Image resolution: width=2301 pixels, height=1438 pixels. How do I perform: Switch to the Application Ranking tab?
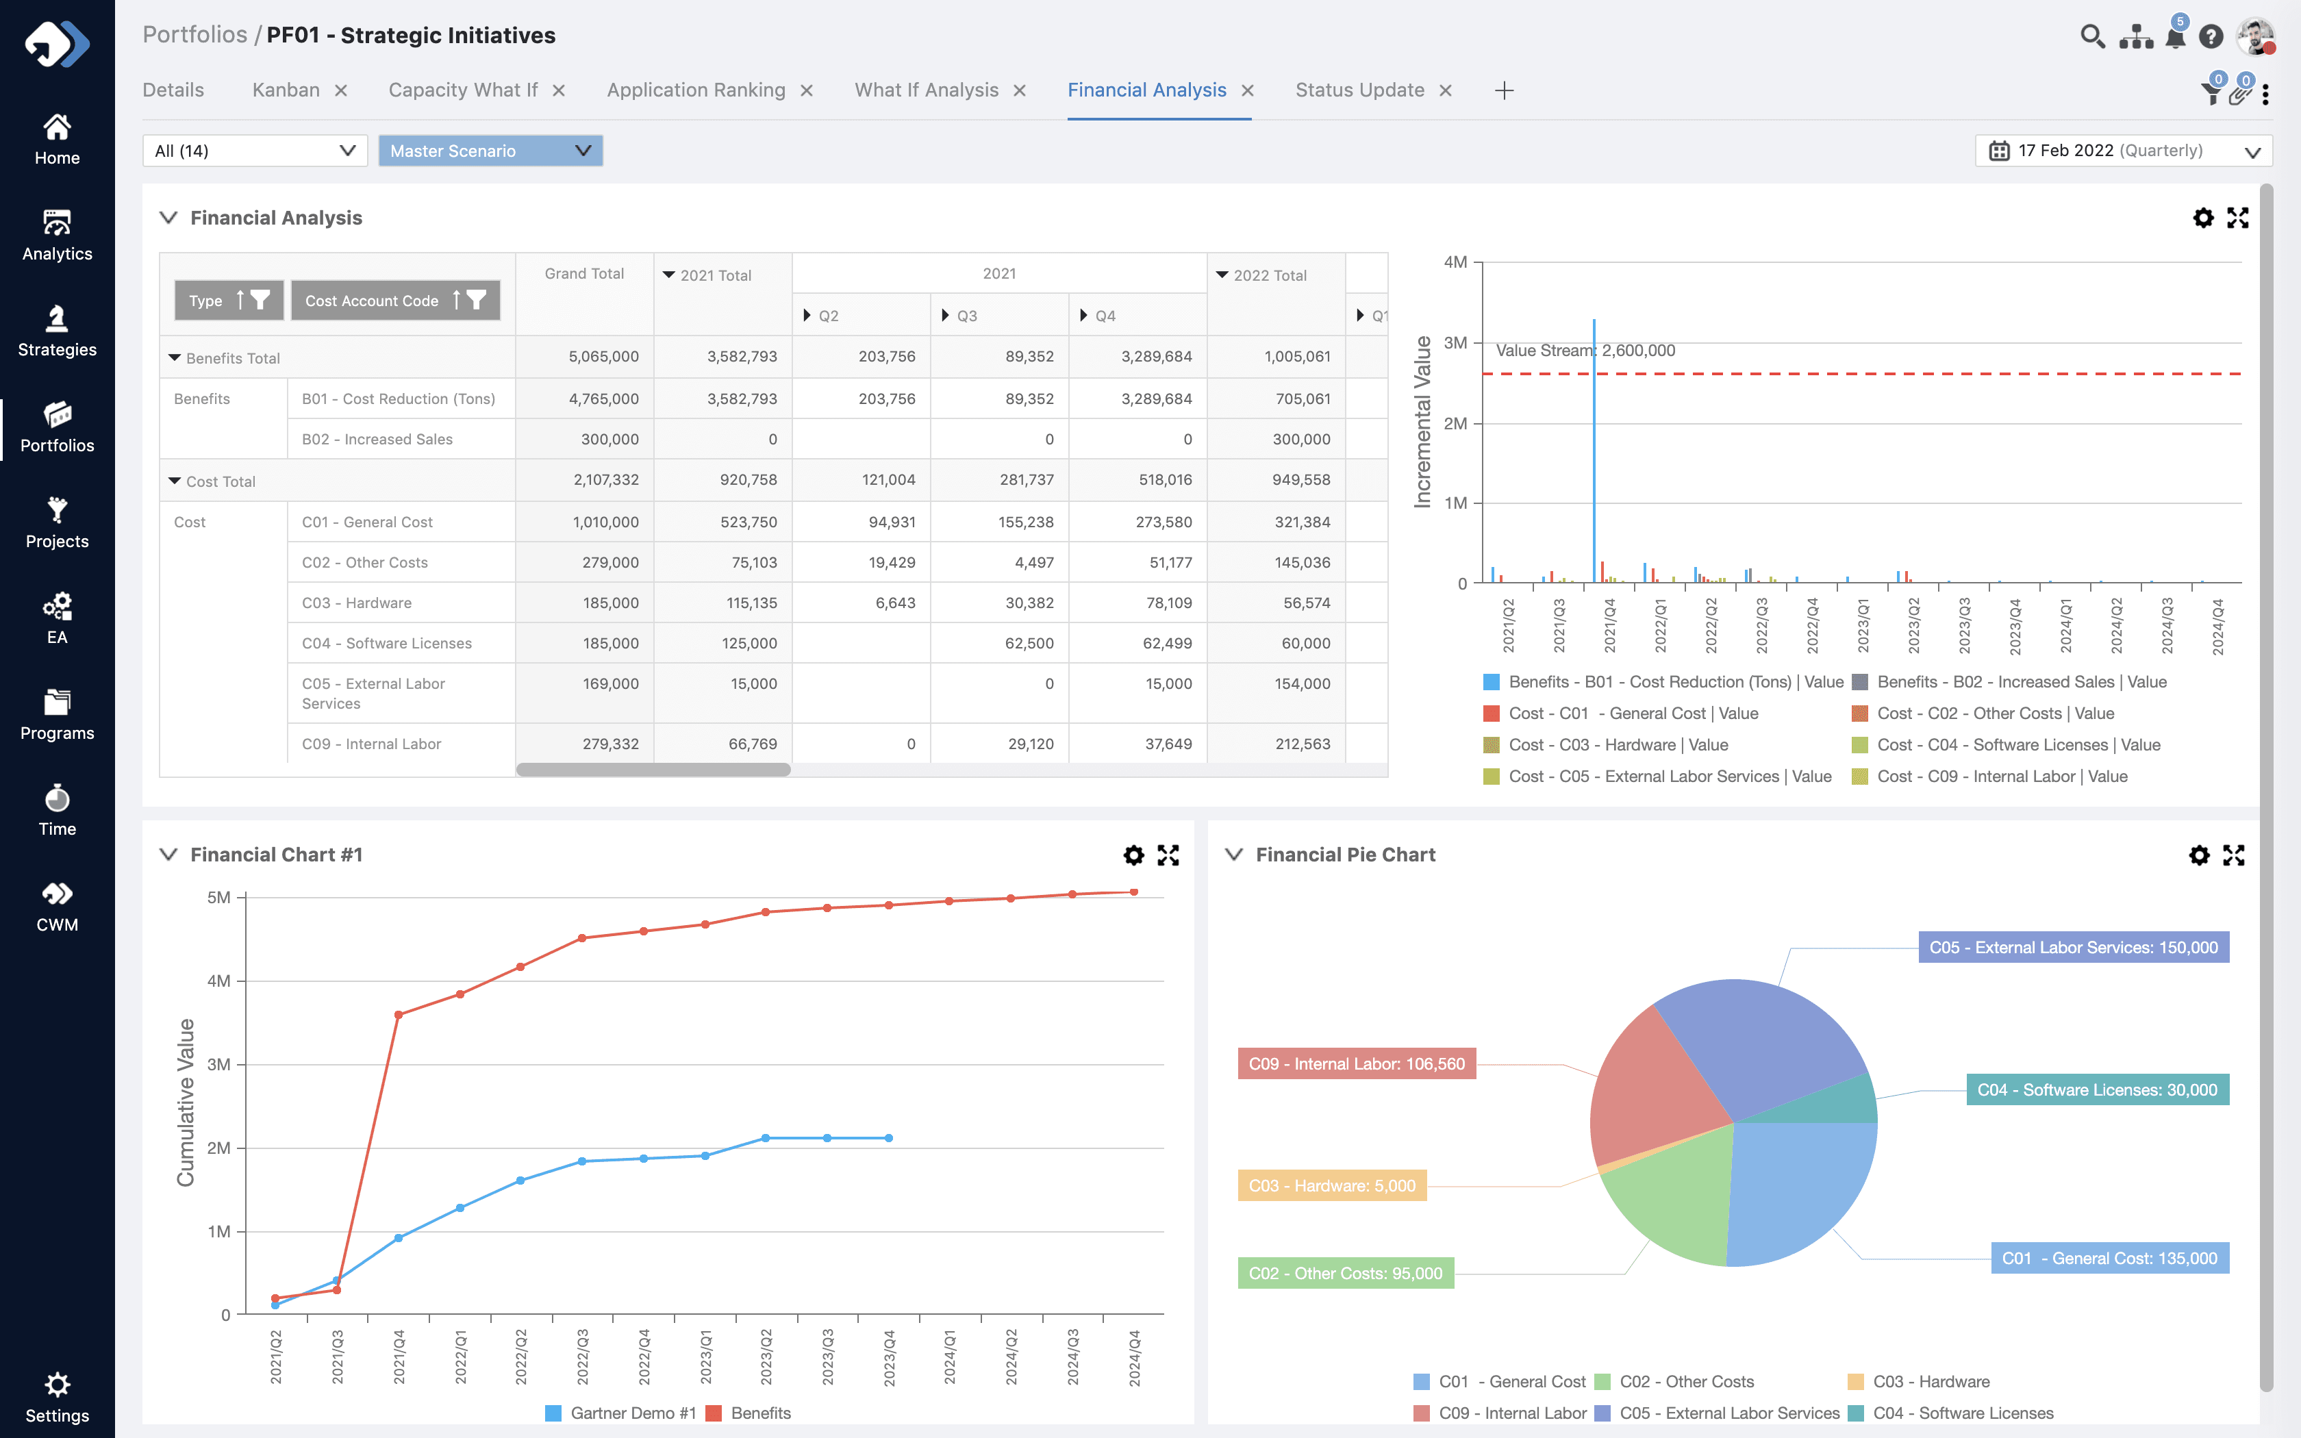click(696, 90)
